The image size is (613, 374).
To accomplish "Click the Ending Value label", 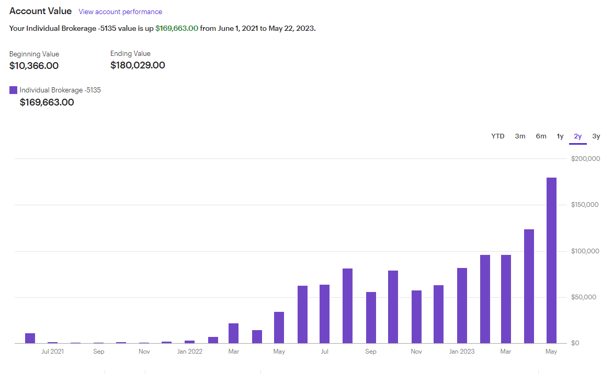I will click(130, 53).
